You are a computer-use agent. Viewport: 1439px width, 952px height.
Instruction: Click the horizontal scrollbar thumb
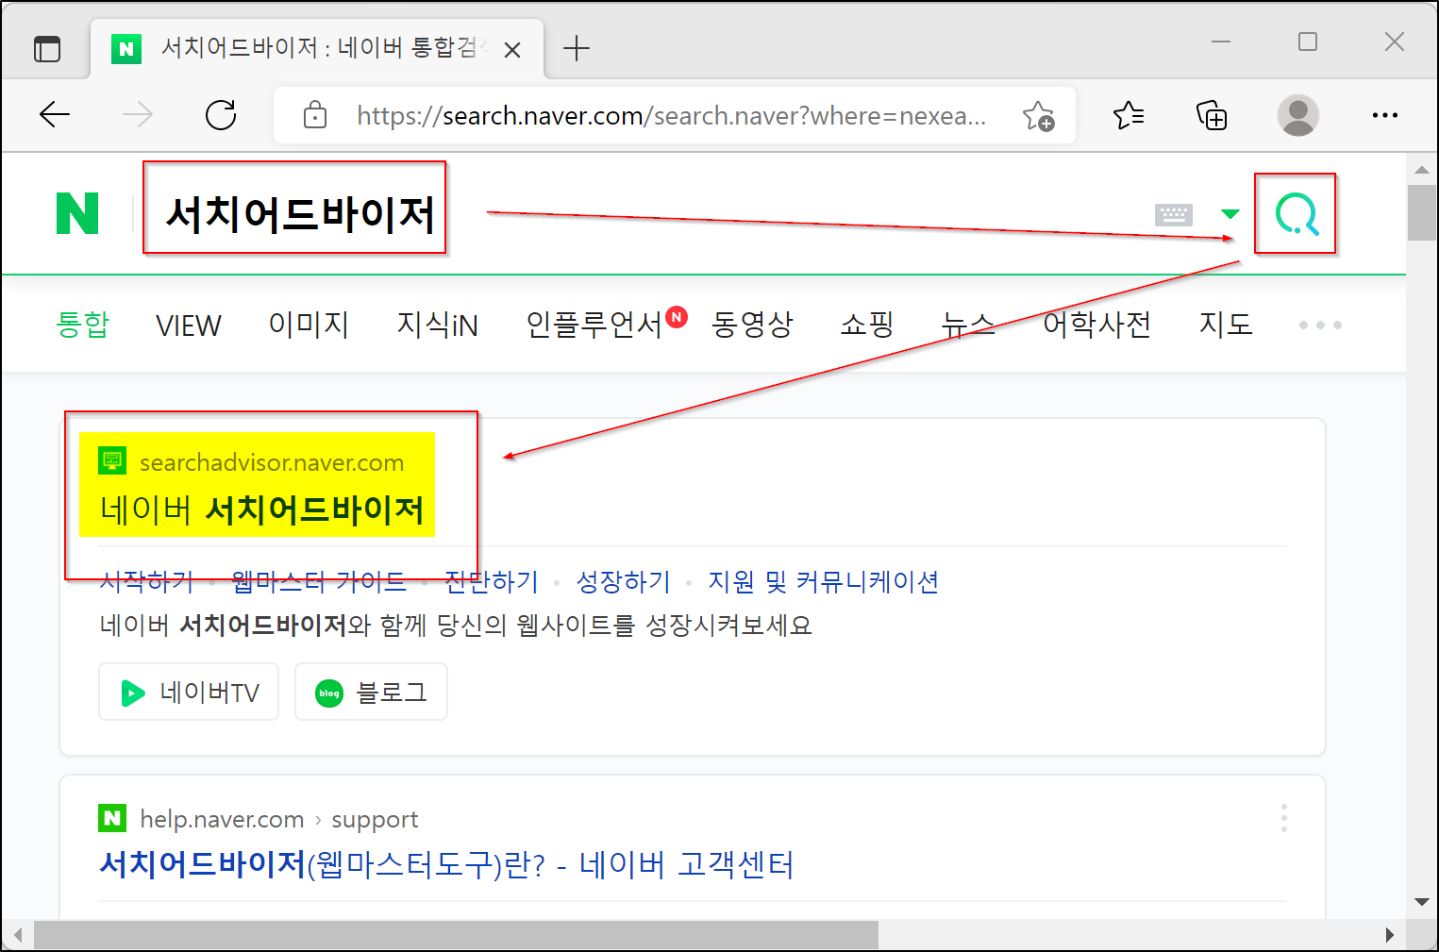tap(456, 935)
